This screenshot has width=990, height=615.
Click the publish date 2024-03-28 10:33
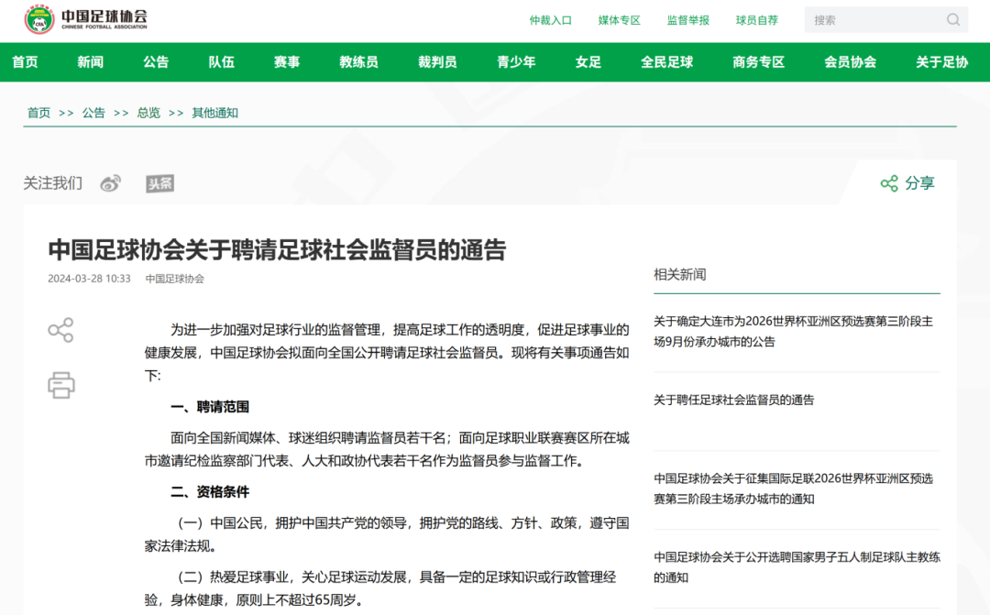point(89,279)
